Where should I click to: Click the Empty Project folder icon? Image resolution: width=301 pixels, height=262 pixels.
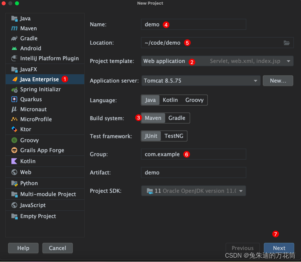14,216
